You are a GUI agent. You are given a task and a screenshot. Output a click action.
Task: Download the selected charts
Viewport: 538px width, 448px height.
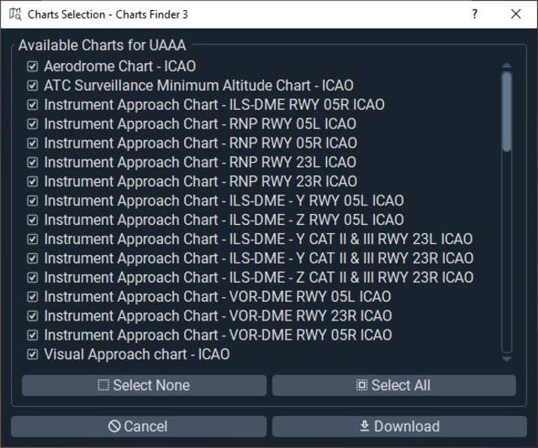(x=399, y=426)
